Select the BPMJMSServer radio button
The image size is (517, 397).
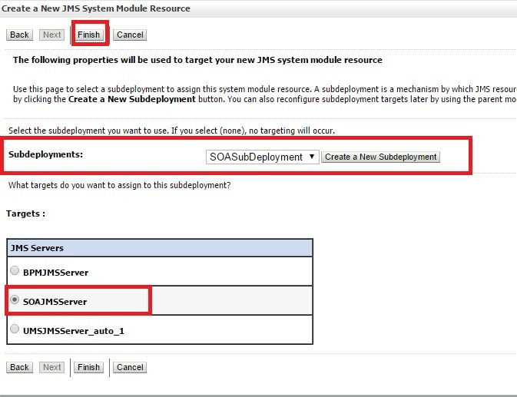click(x=15, y=271)
